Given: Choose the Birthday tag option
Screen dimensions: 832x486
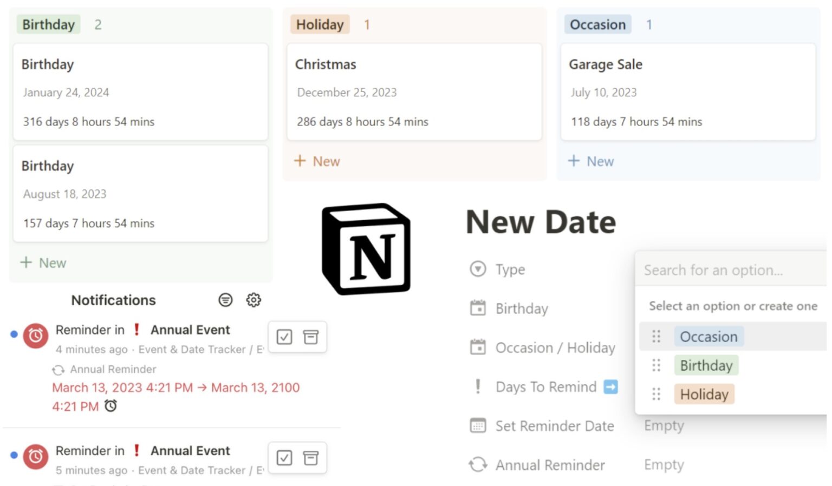Looking at the screenshot, I should pos(706,365).
